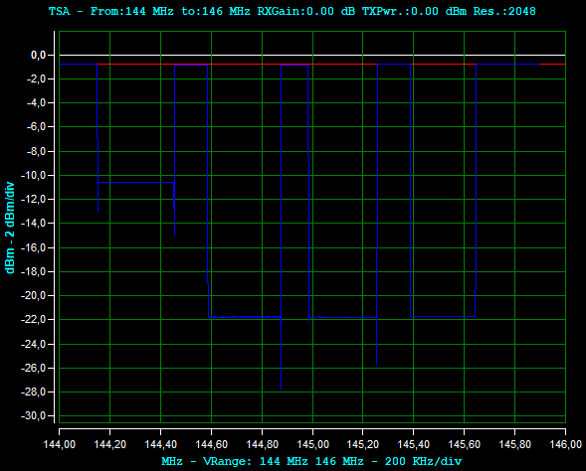Screen dimensions: 586x471
Task: Click the dBm - 2 dBm/div vertical label
Action: (x=10, y=228)
